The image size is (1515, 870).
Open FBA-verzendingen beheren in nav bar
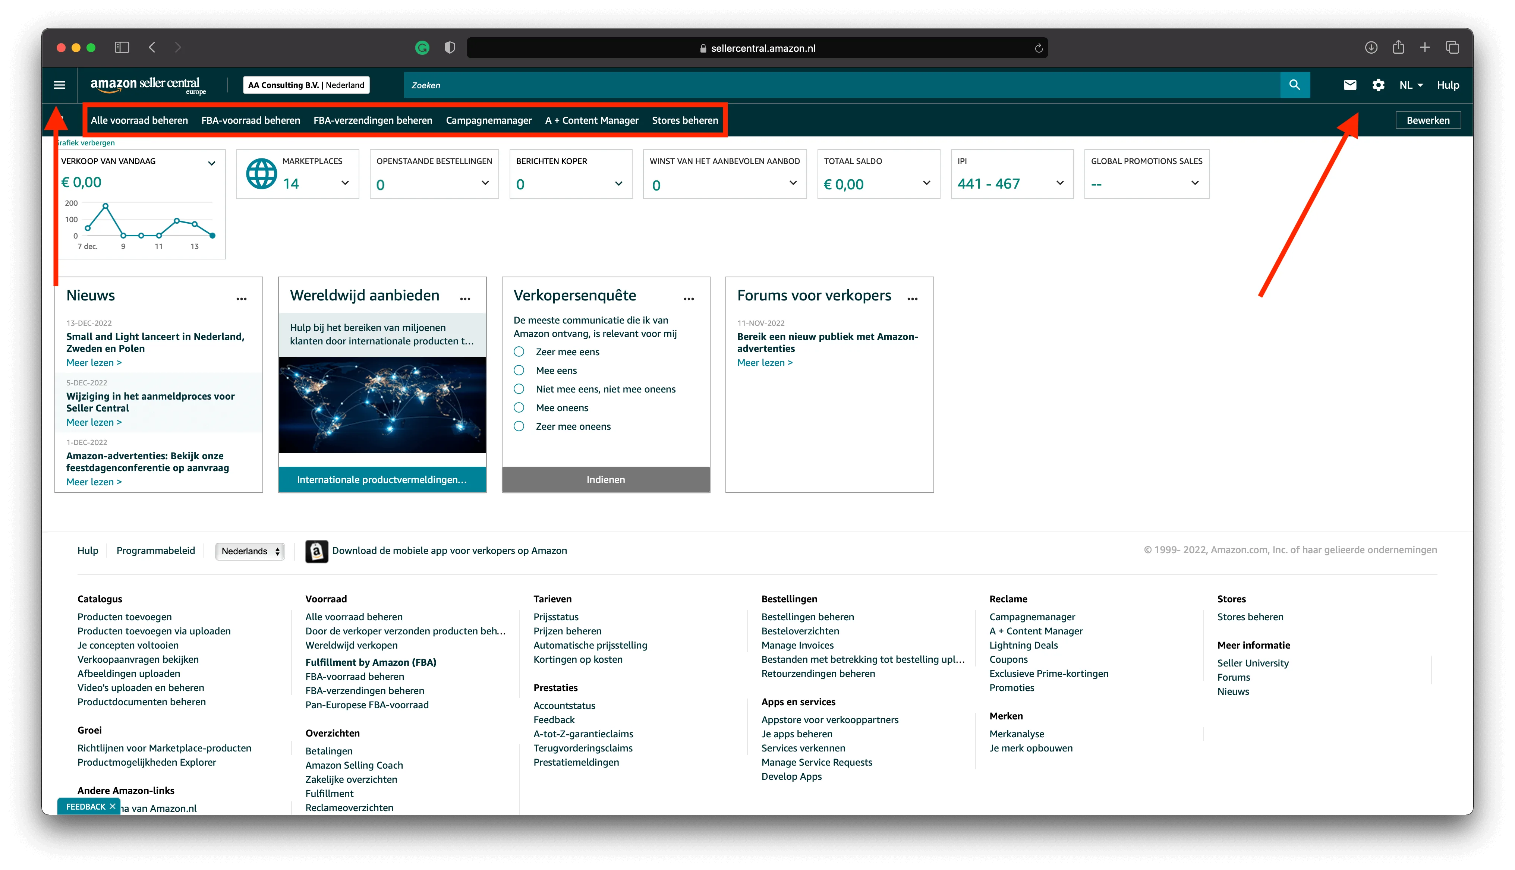(373, 120)
